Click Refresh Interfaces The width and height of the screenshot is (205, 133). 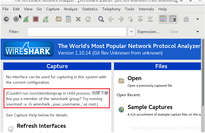[41, 126]
